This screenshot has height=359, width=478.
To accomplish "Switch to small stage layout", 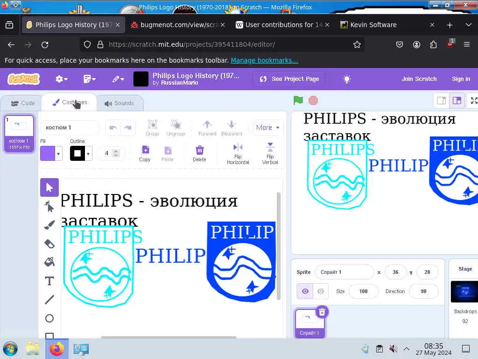I will 442,101.
